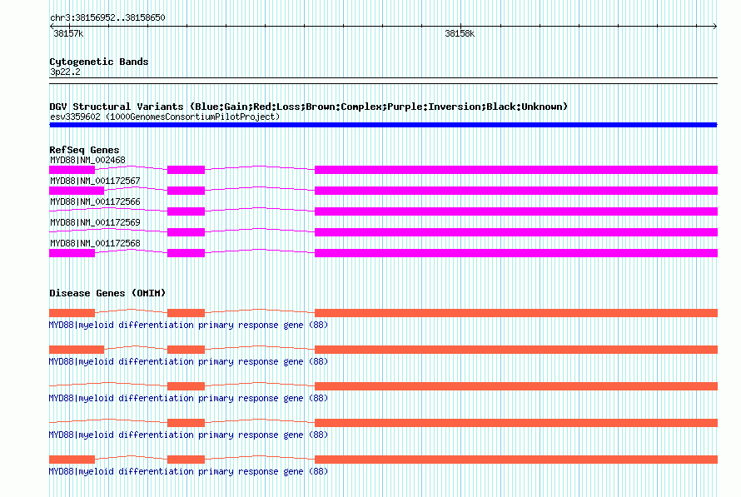
Task: Open the MYD88|NM_001172566 transcript label
Action: coord(95,201)
